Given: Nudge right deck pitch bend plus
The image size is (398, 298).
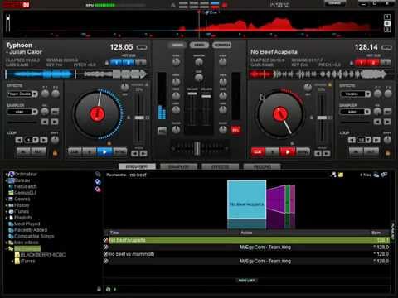Looking at the screenshot, I should tap(327, 153).
